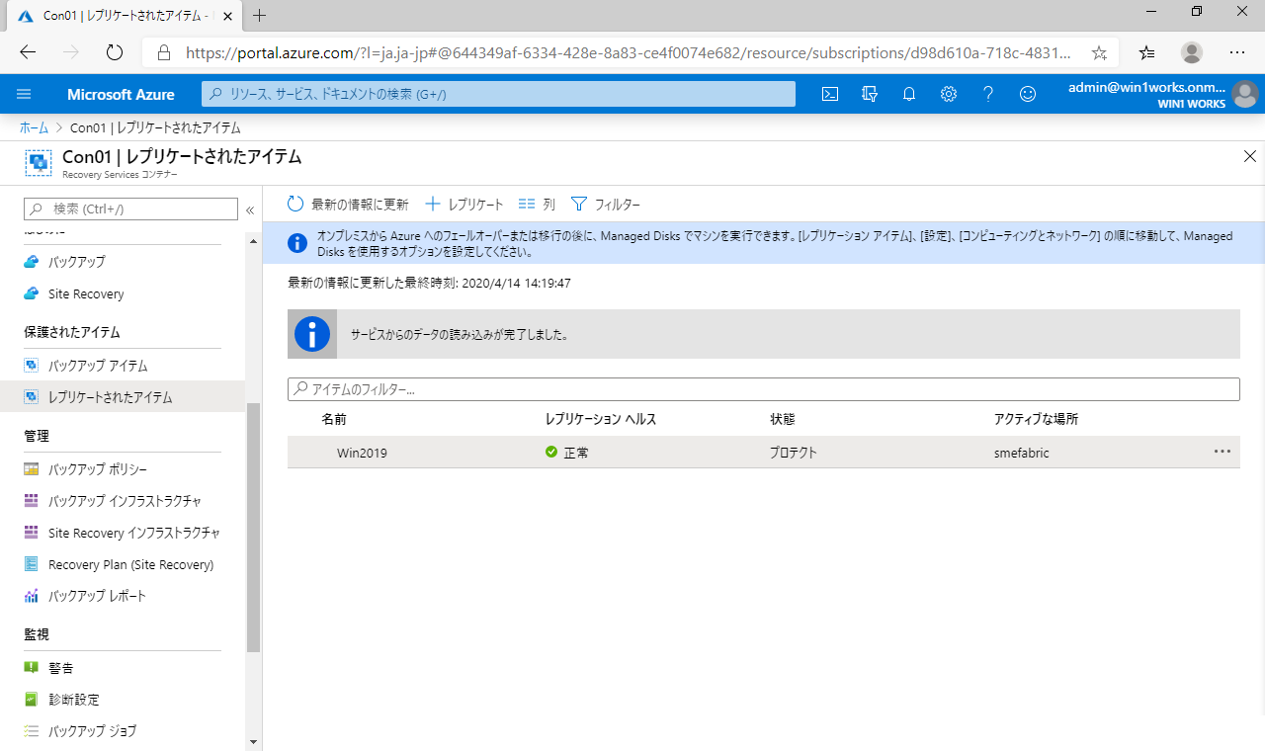Click the Microsoft Azure logo text
Screen dimensions: 1265x751
pyautogui.click(x=121, y=95)
